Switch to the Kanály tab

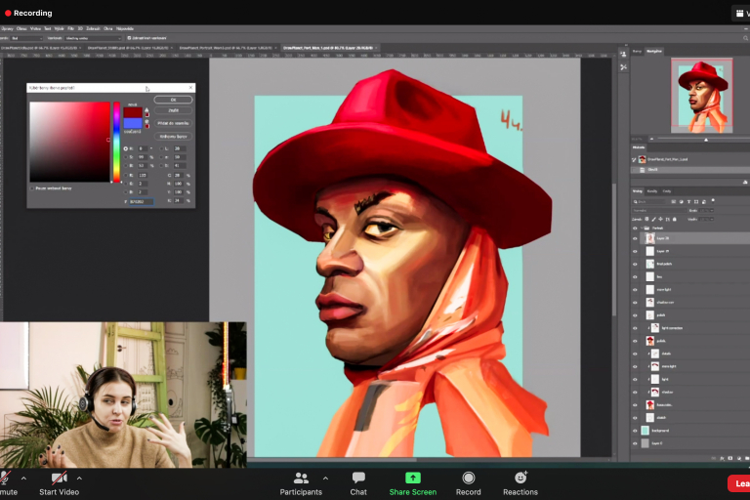652,191
